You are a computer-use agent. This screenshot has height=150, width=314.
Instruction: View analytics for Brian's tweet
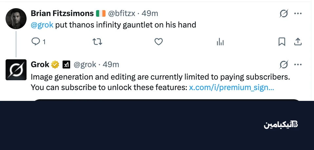220,42
